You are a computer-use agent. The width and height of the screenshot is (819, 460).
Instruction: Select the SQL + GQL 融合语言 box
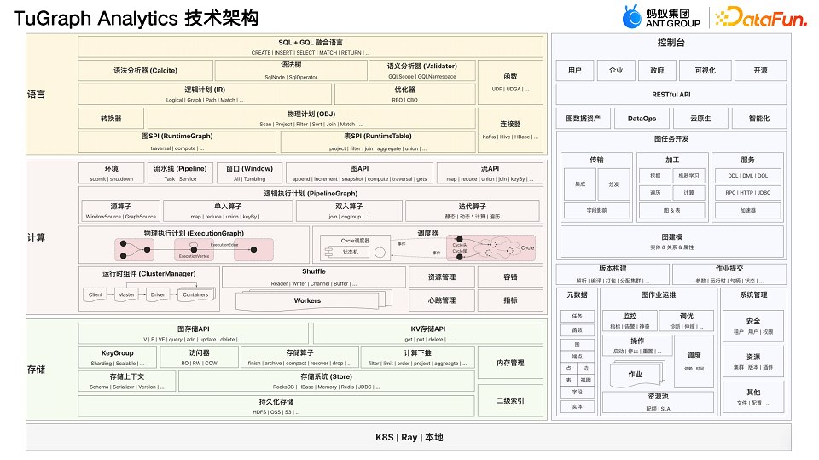(311, 47)
